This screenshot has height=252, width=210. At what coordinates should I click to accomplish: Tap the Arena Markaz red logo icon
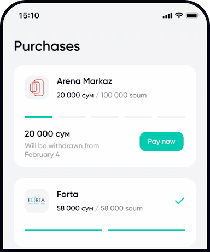click(37, 87)
